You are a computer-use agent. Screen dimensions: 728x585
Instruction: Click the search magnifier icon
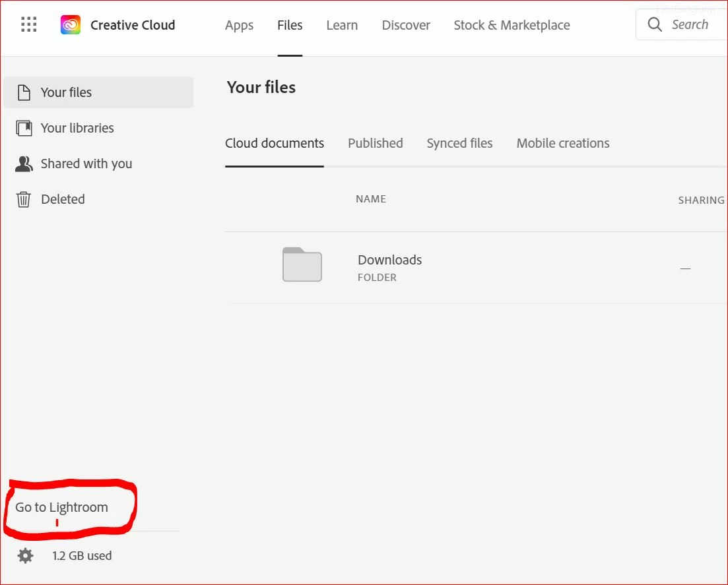[655, 24]
